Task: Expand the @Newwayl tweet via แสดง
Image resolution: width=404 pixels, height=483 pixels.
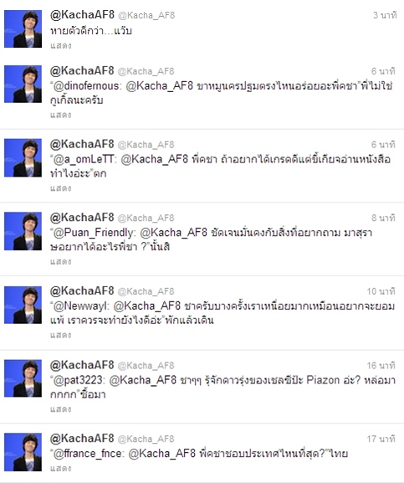Action: click(x=61, y=335)
